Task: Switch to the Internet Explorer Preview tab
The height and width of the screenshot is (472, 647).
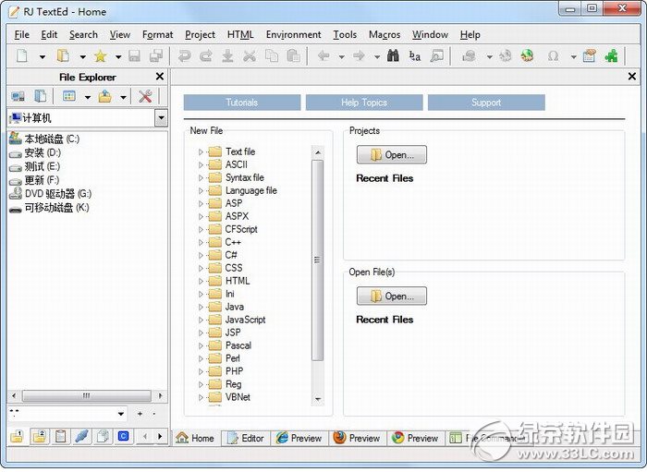Action: pyautogui.click(x=299, y=438)
